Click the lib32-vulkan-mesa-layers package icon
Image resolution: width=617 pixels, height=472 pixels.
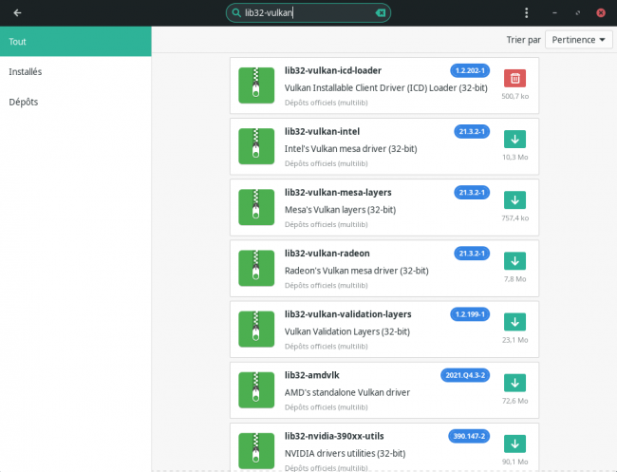(x=256, y=207)
